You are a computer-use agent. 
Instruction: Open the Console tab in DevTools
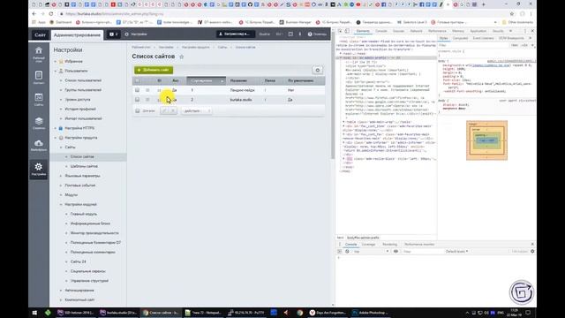(380, 32)
